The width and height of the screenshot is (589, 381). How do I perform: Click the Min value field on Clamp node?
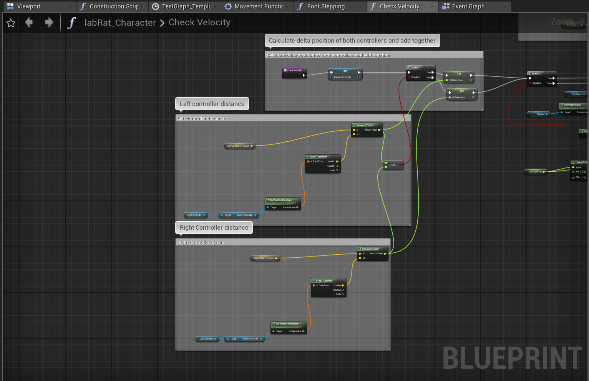pyautogui.click(x=583, y=172)
